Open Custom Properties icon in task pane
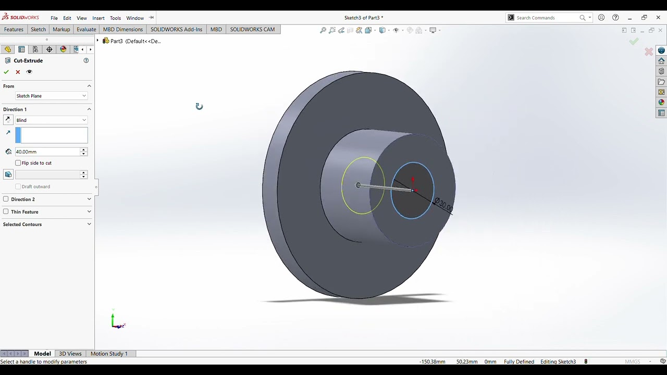The height and width of the screenshot is (375, 667). (x=661, y=113)
